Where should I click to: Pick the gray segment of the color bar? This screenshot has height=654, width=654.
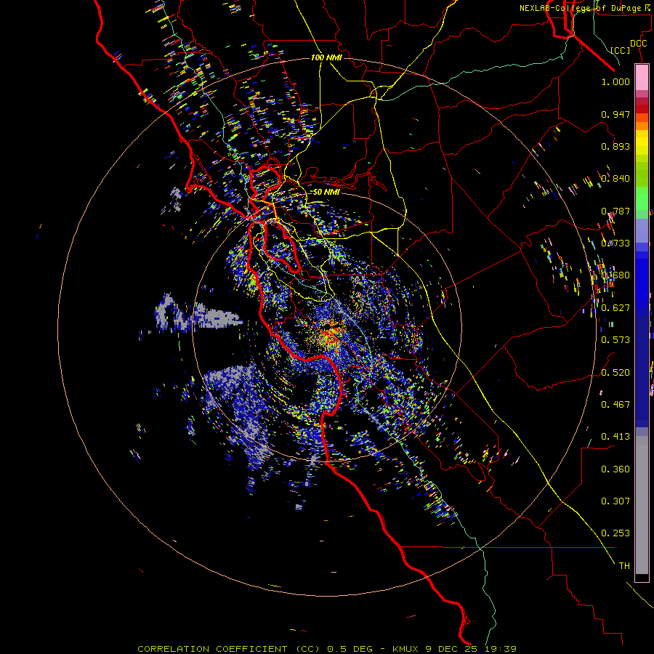pos(642,505)
